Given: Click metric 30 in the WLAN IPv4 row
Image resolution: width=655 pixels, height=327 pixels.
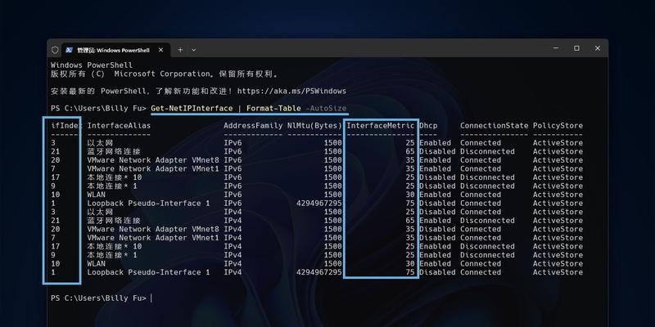Looking at the screenshot, I should pos(410,263).
